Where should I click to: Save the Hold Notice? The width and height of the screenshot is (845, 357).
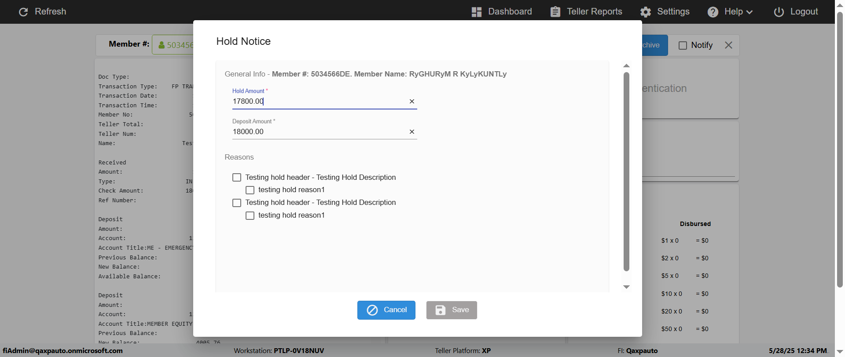click(452, 310)
